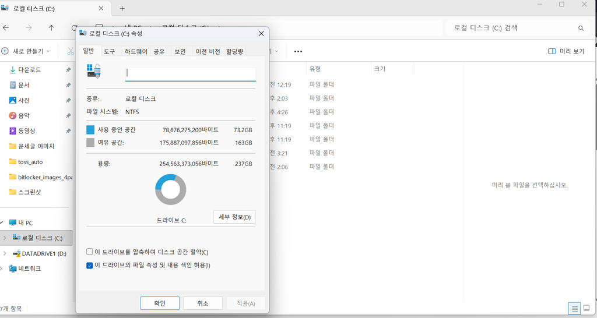
Task: Open a new Explorer tab
Action: tap(122, 8)
